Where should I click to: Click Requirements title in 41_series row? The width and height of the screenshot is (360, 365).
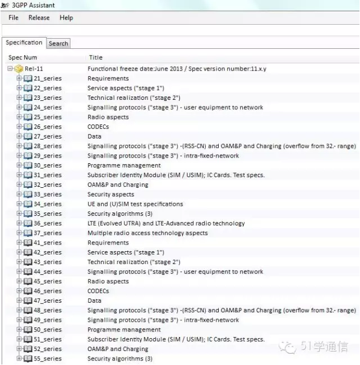coord(108,243)
